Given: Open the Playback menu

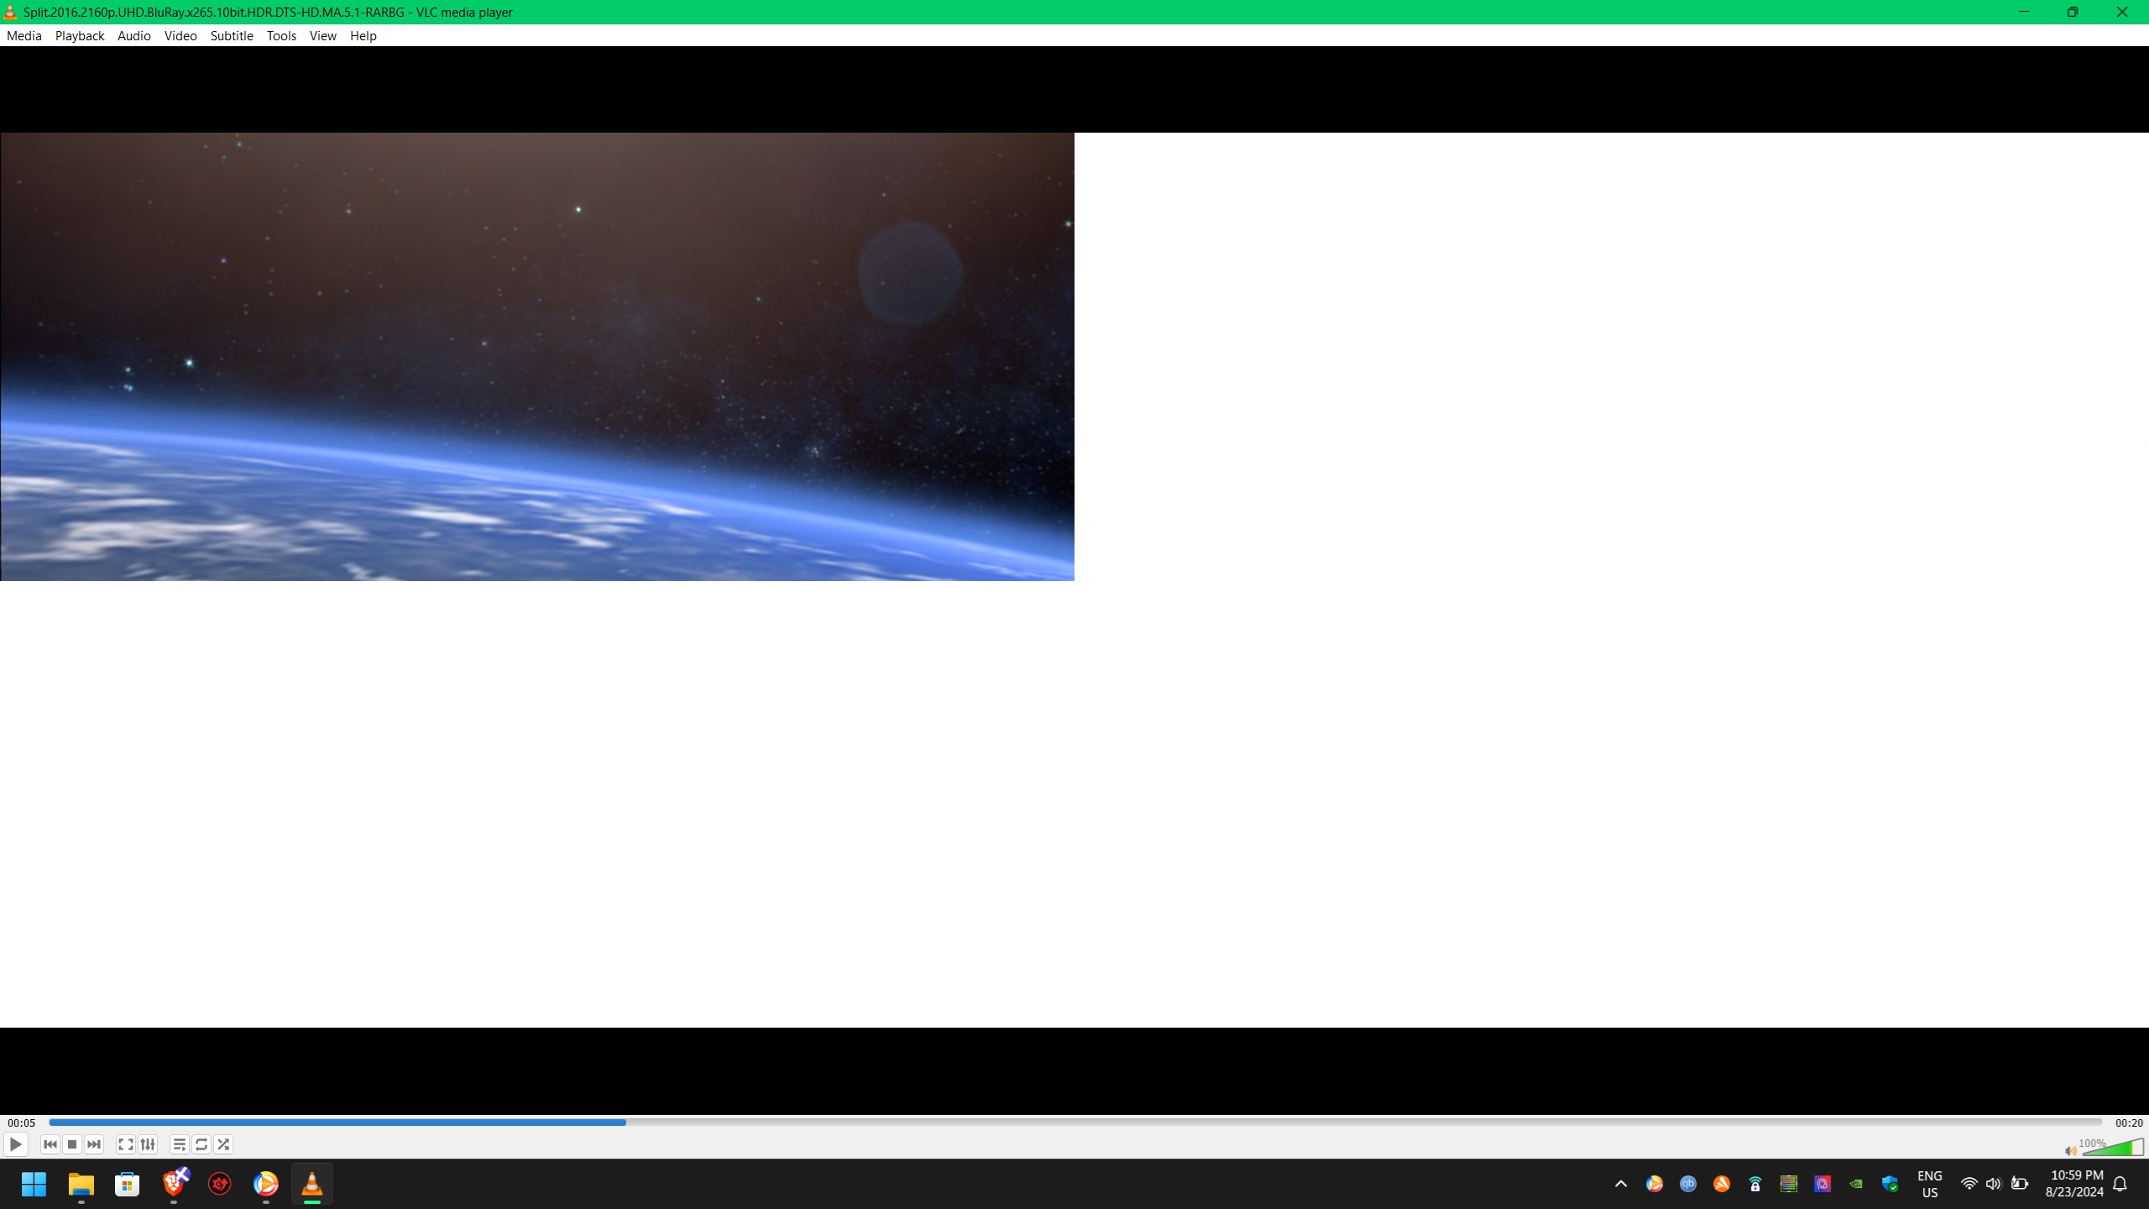Looking at the screenshot, I should [x=80, y=35].
